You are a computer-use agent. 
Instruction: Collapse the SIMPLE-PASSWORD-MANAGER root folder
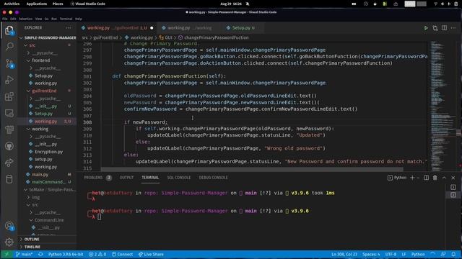21,38
